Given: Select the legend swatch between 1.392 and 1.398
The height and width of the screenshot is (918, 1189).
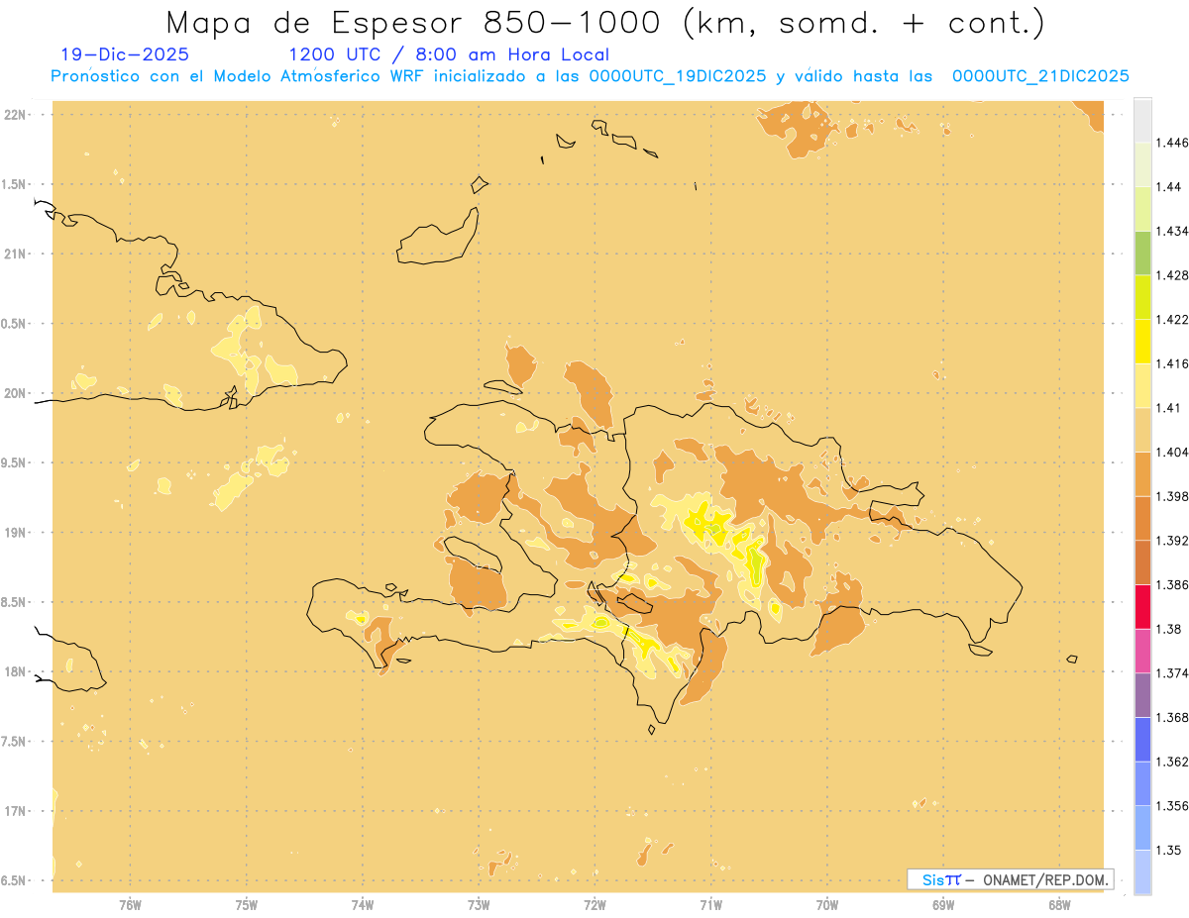Looking at the screenshot, I should click(x=1142, y=518).
